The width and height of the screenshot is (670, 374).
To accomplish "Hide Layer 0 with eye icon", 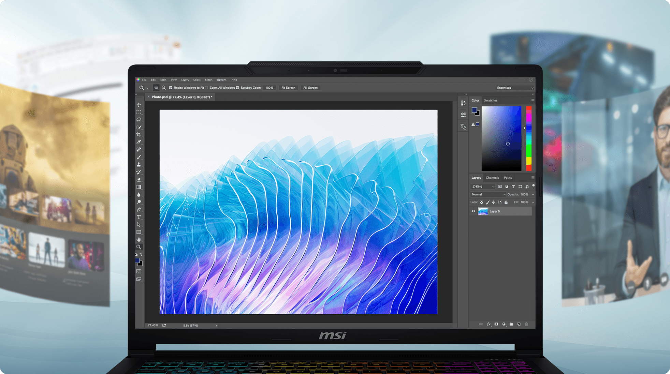I will (x=473, y=211).
